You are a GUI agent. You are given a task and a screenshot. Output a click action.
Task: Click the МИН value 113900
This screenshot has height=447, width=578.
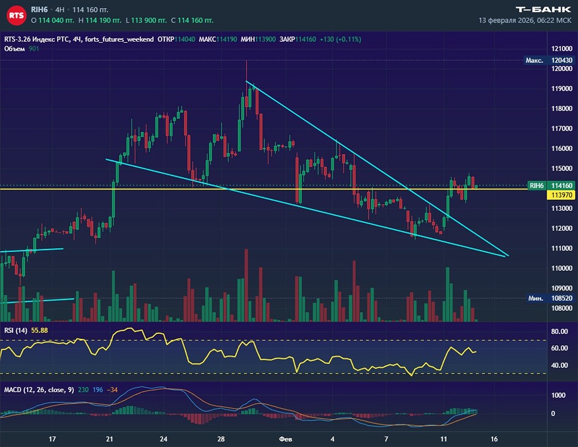(x=265, y=39)
